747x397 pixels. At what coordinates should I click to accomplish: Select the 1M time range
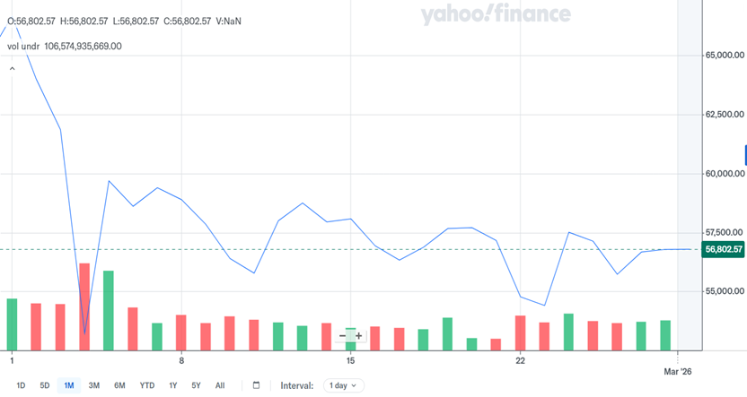[x=68, y=385]
